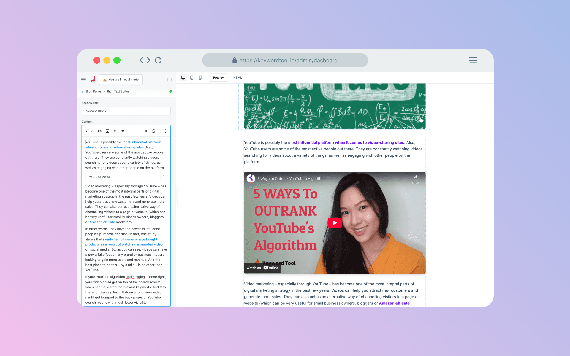Screen dimensions: 570x356
Task: Switch to mobile preview mode
Action: coord(200,77)
